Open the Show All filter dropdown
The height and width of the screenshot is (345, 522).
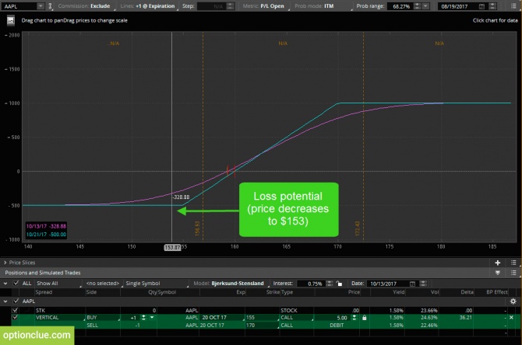click(58, 284)
